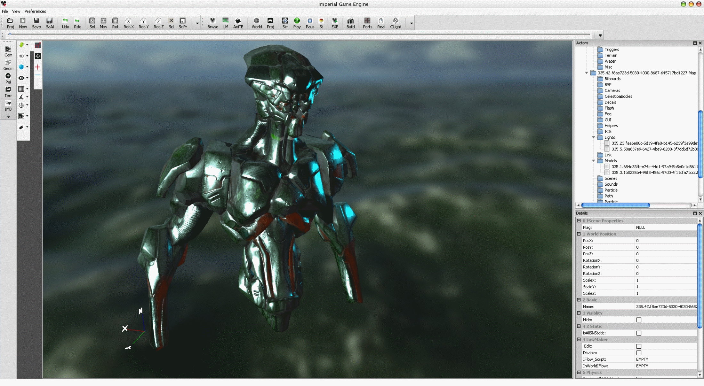Activate the SclPr proportional scale tool

click(x=183, y=23)
